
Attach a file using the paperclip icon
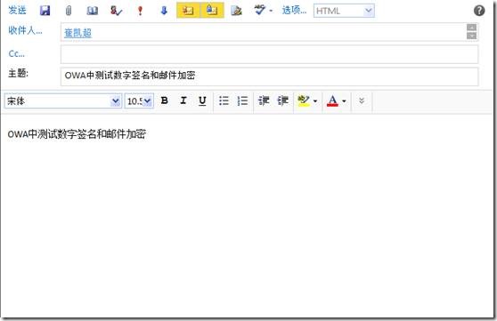pos(69,11)
